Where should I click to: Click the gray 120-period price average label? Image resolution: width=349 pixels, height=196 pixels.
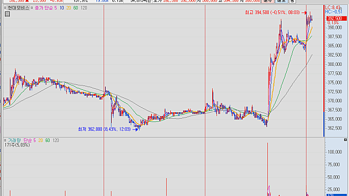[x=83, y=8]
